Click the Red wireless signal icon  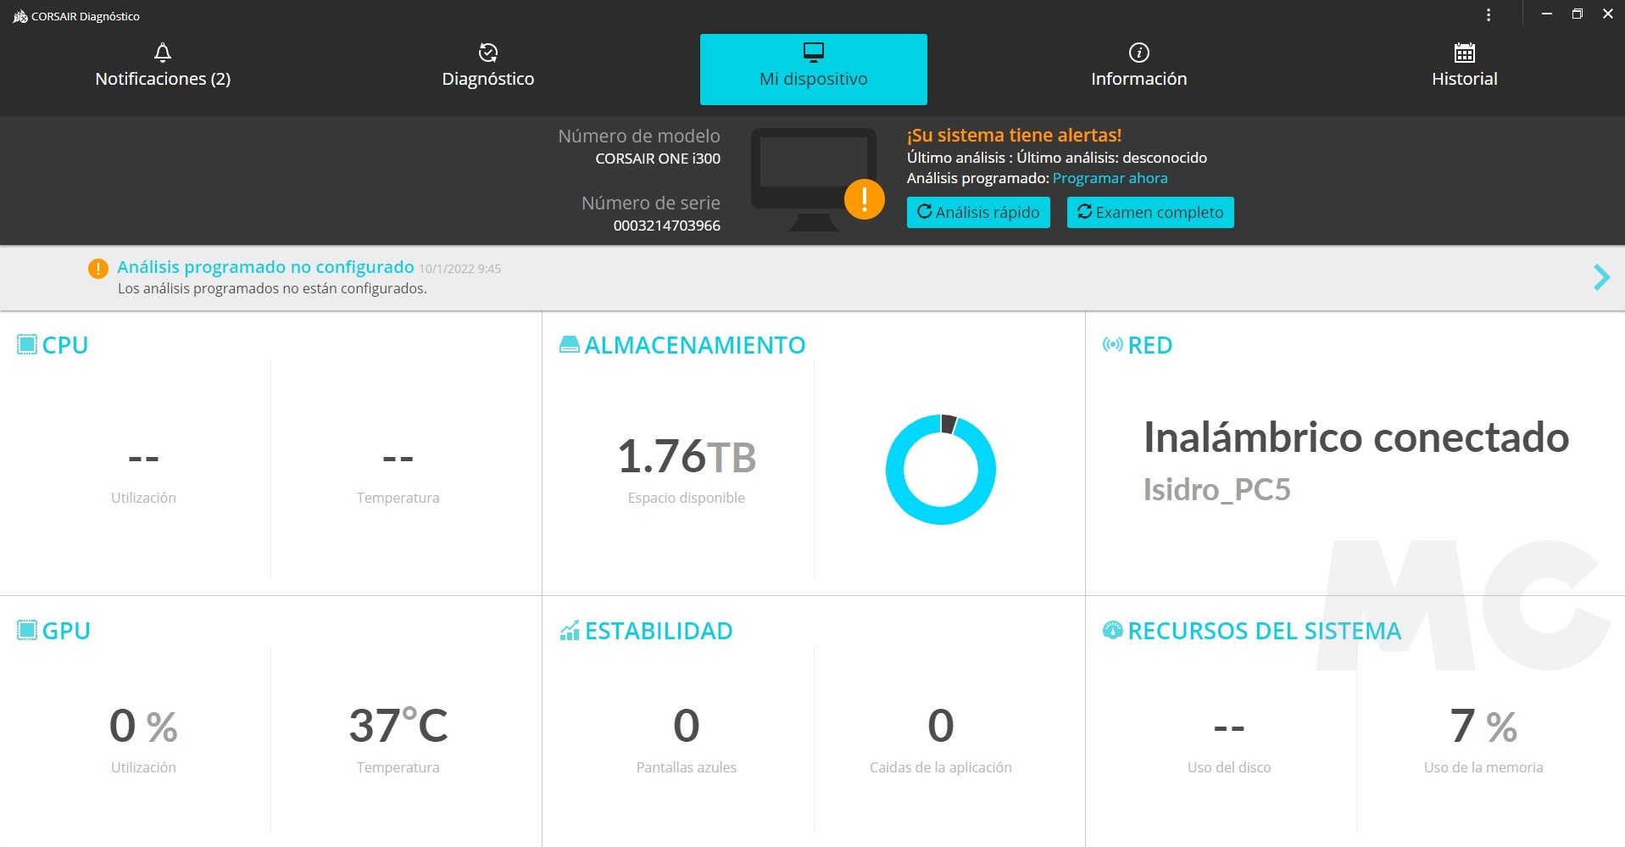click(x=1112, y=344)
